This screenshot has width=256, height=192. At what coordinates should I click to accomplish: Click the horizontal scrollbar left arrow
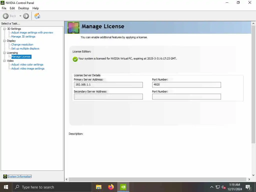pyautogui.click(x=66, y=179)
